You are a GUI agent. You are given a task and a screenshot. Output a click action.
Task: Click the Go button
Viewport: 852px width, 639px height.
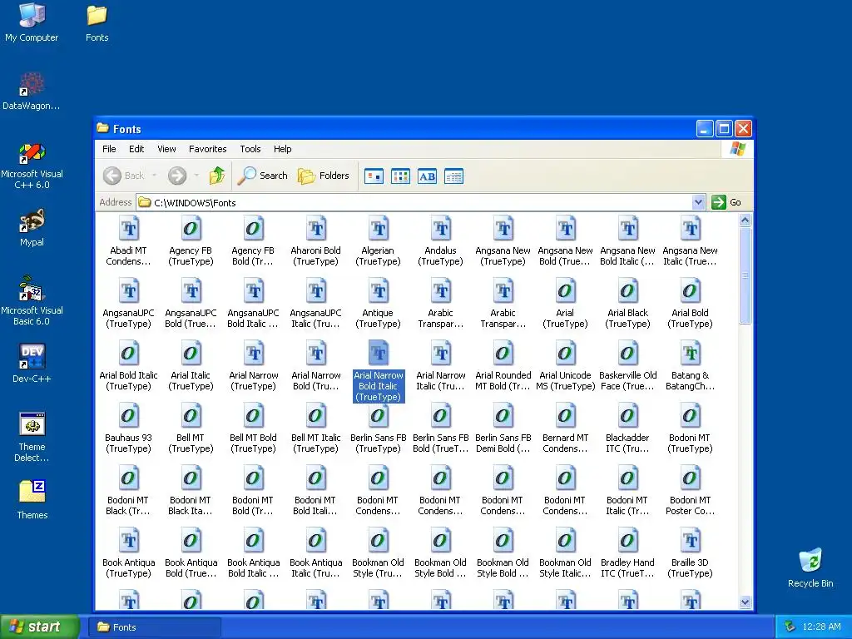pyautogui.click(x=726, y=202)
